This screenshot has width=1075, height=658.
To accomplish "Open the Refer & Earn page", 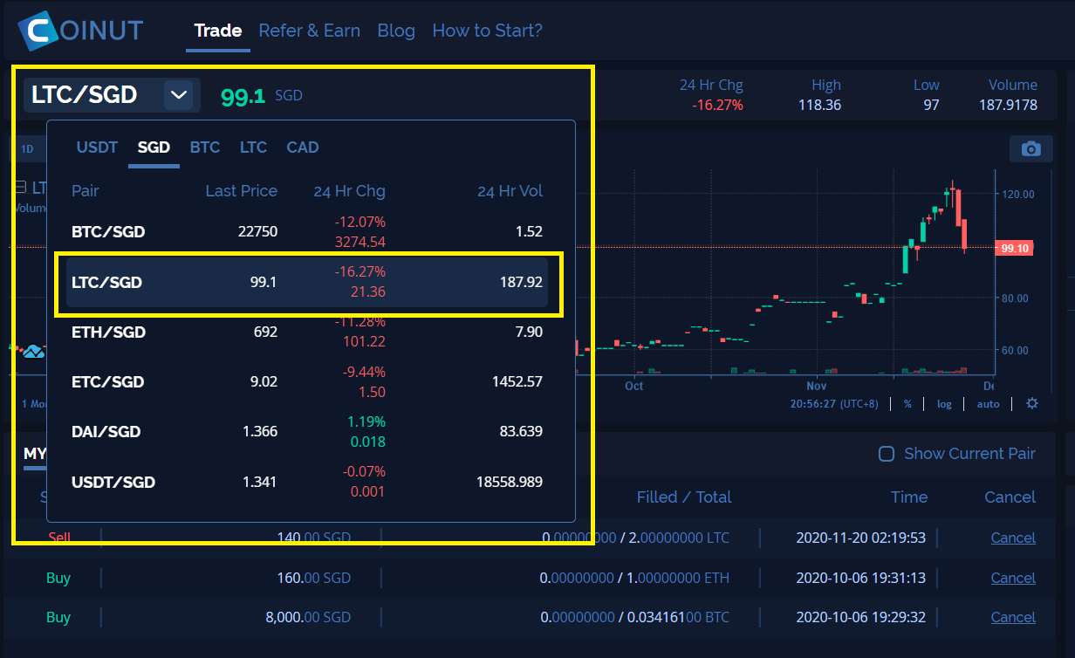I will (310, 31).
